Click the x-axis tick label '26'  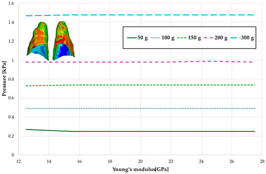[232, 161]
